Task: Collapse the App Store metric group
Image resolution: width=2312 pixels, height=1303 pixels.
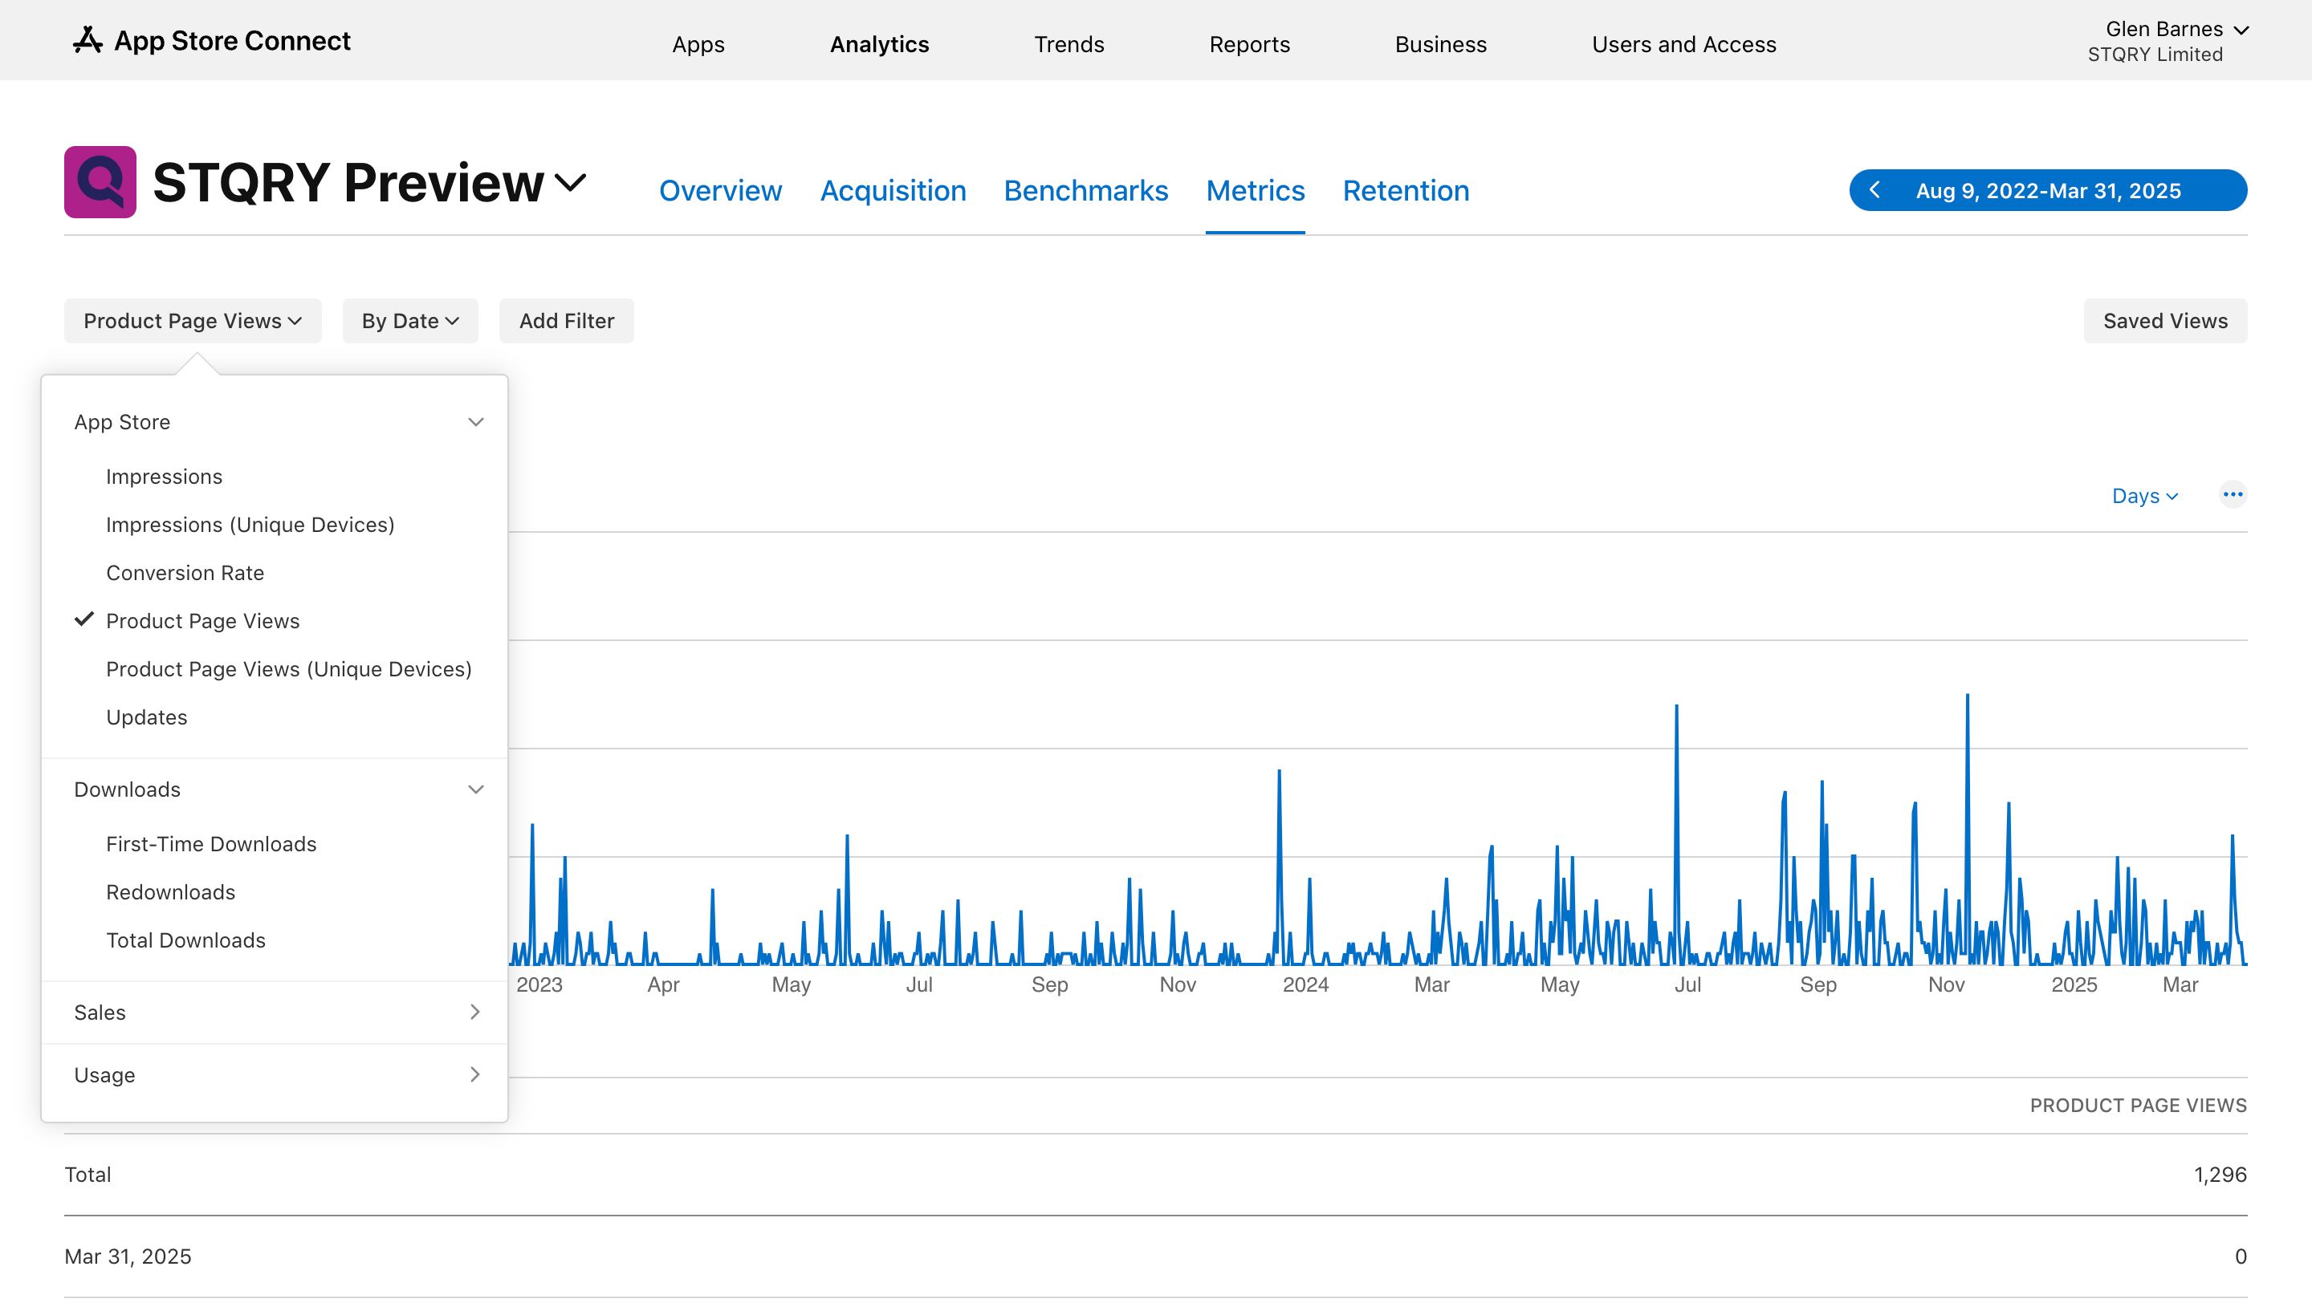Action: point(476,421)
